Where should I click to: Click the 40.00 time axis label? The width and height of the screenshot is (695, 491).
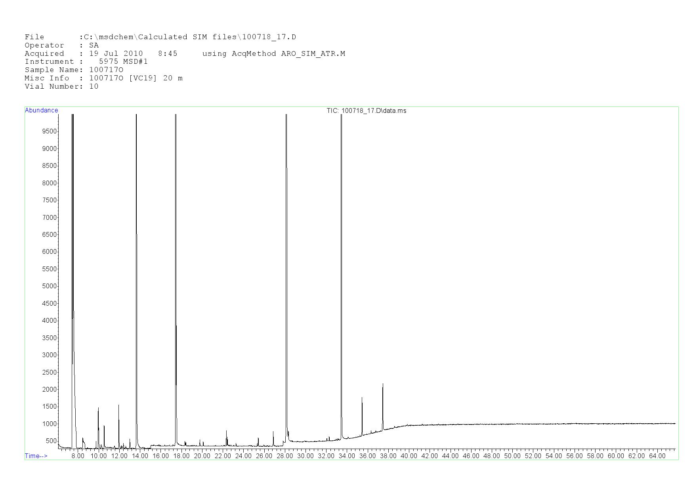[409, 456]
